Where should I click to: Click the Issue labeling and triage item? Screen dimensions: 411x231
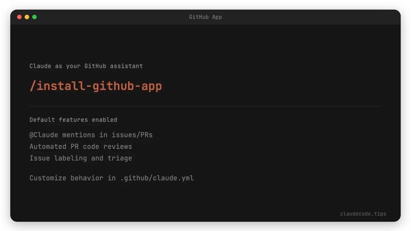[81, 158]
